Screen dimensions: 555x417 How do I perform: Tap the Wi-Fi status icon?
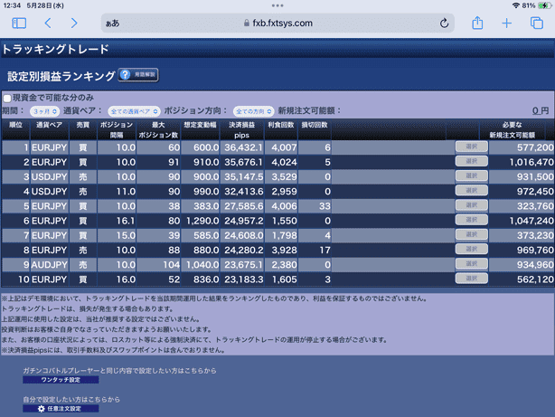[516, 5]
